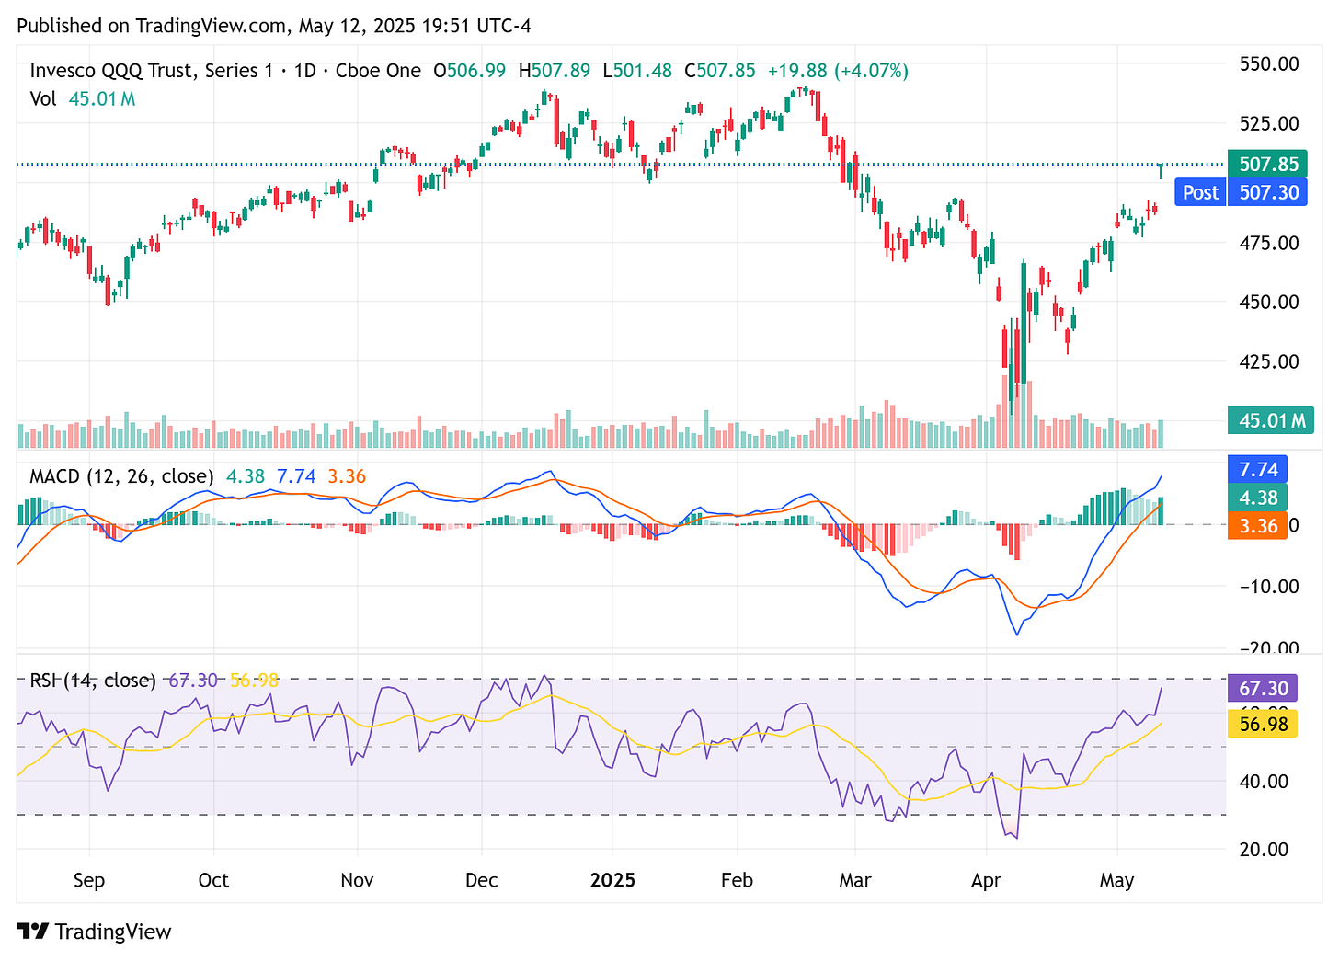Viewport: 1339px width, 961px height.
Task: Click the teal 45.01 M volume badge
Action: [1269, 420]
